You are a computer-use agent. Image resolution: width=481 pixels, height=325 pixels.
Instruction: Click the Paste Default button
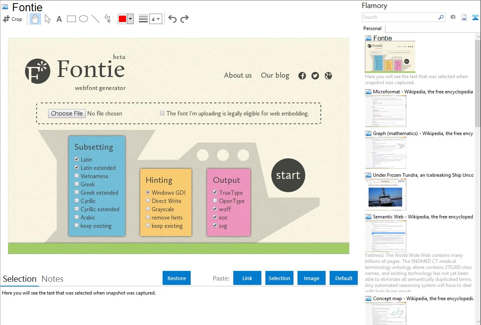pyautogui.click(x=344, y=278)
